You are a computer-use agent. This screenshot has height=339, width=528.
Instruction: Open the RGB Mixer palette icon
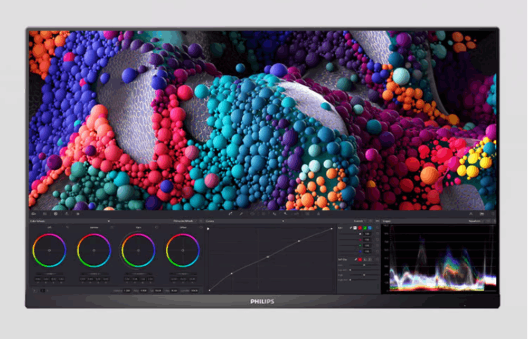pos(67,214)
